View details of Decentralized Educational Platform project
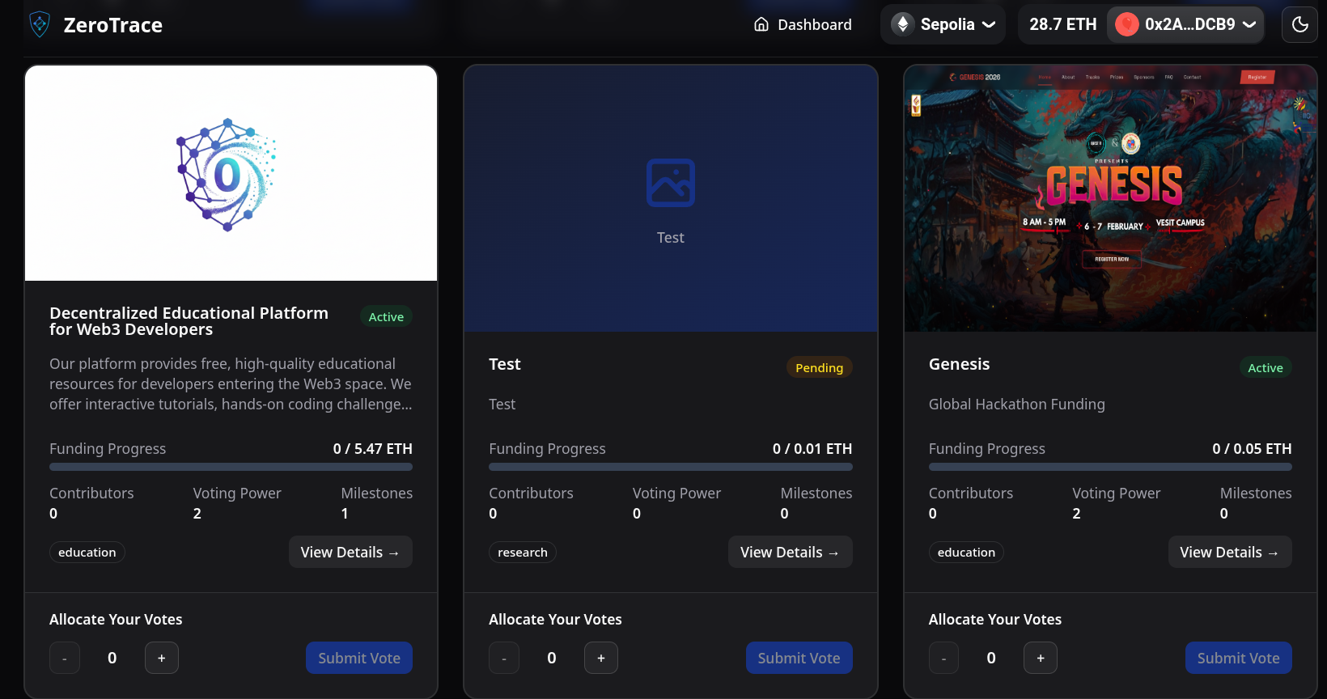 coord(350,552)
